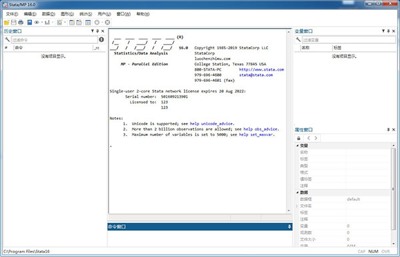
Task: Click the 过滤变量 filter input field
Action: coord(349,40)
